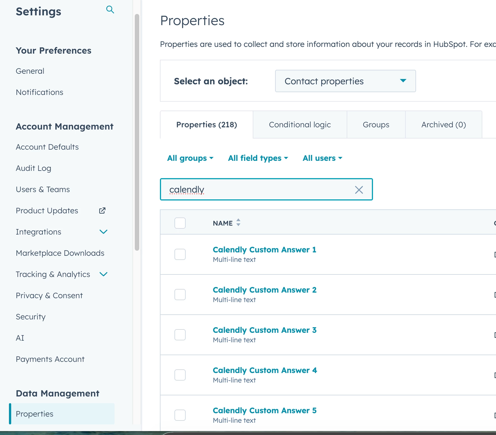
Task: Sort by the NAME column arrows
Action: click(238, 223)
